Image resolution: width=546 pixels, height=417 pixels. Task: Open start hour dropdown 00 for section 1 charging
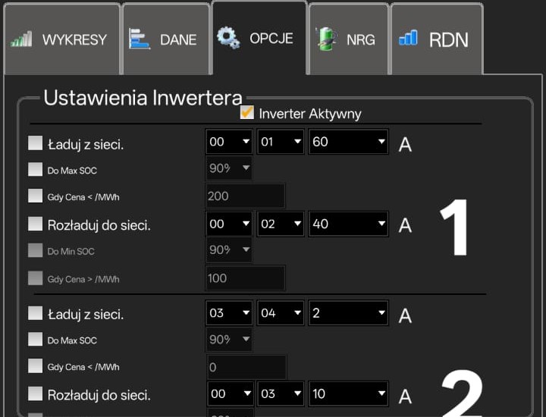[x=229, y=141]
